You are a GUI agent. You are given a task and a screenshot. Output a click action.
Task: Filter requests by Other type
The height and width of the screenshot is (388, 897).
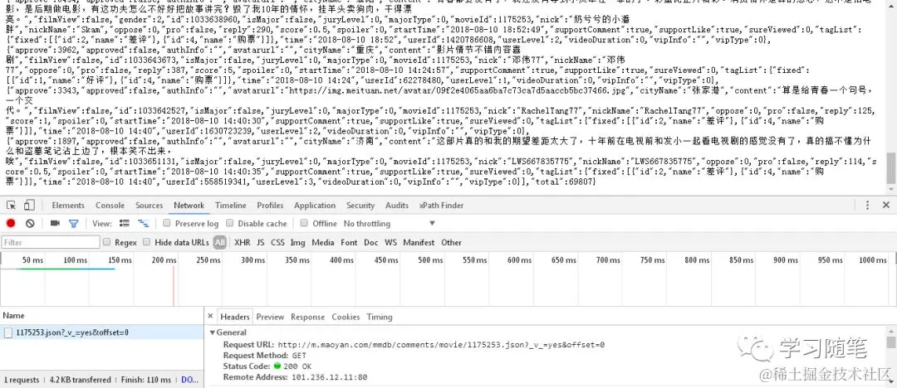pos(451,242)
